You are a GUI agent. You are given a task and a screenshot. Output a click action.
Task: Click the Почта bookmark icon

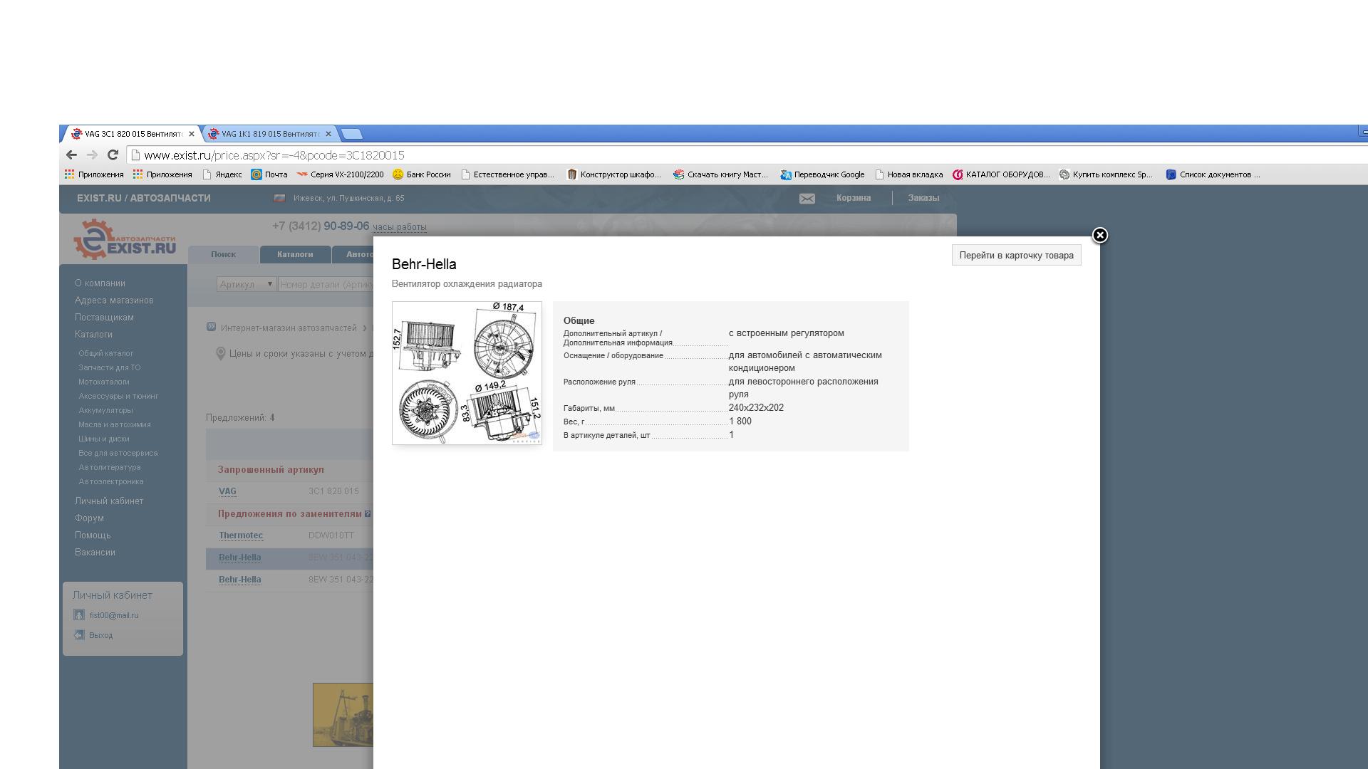[x=256, y=174]
